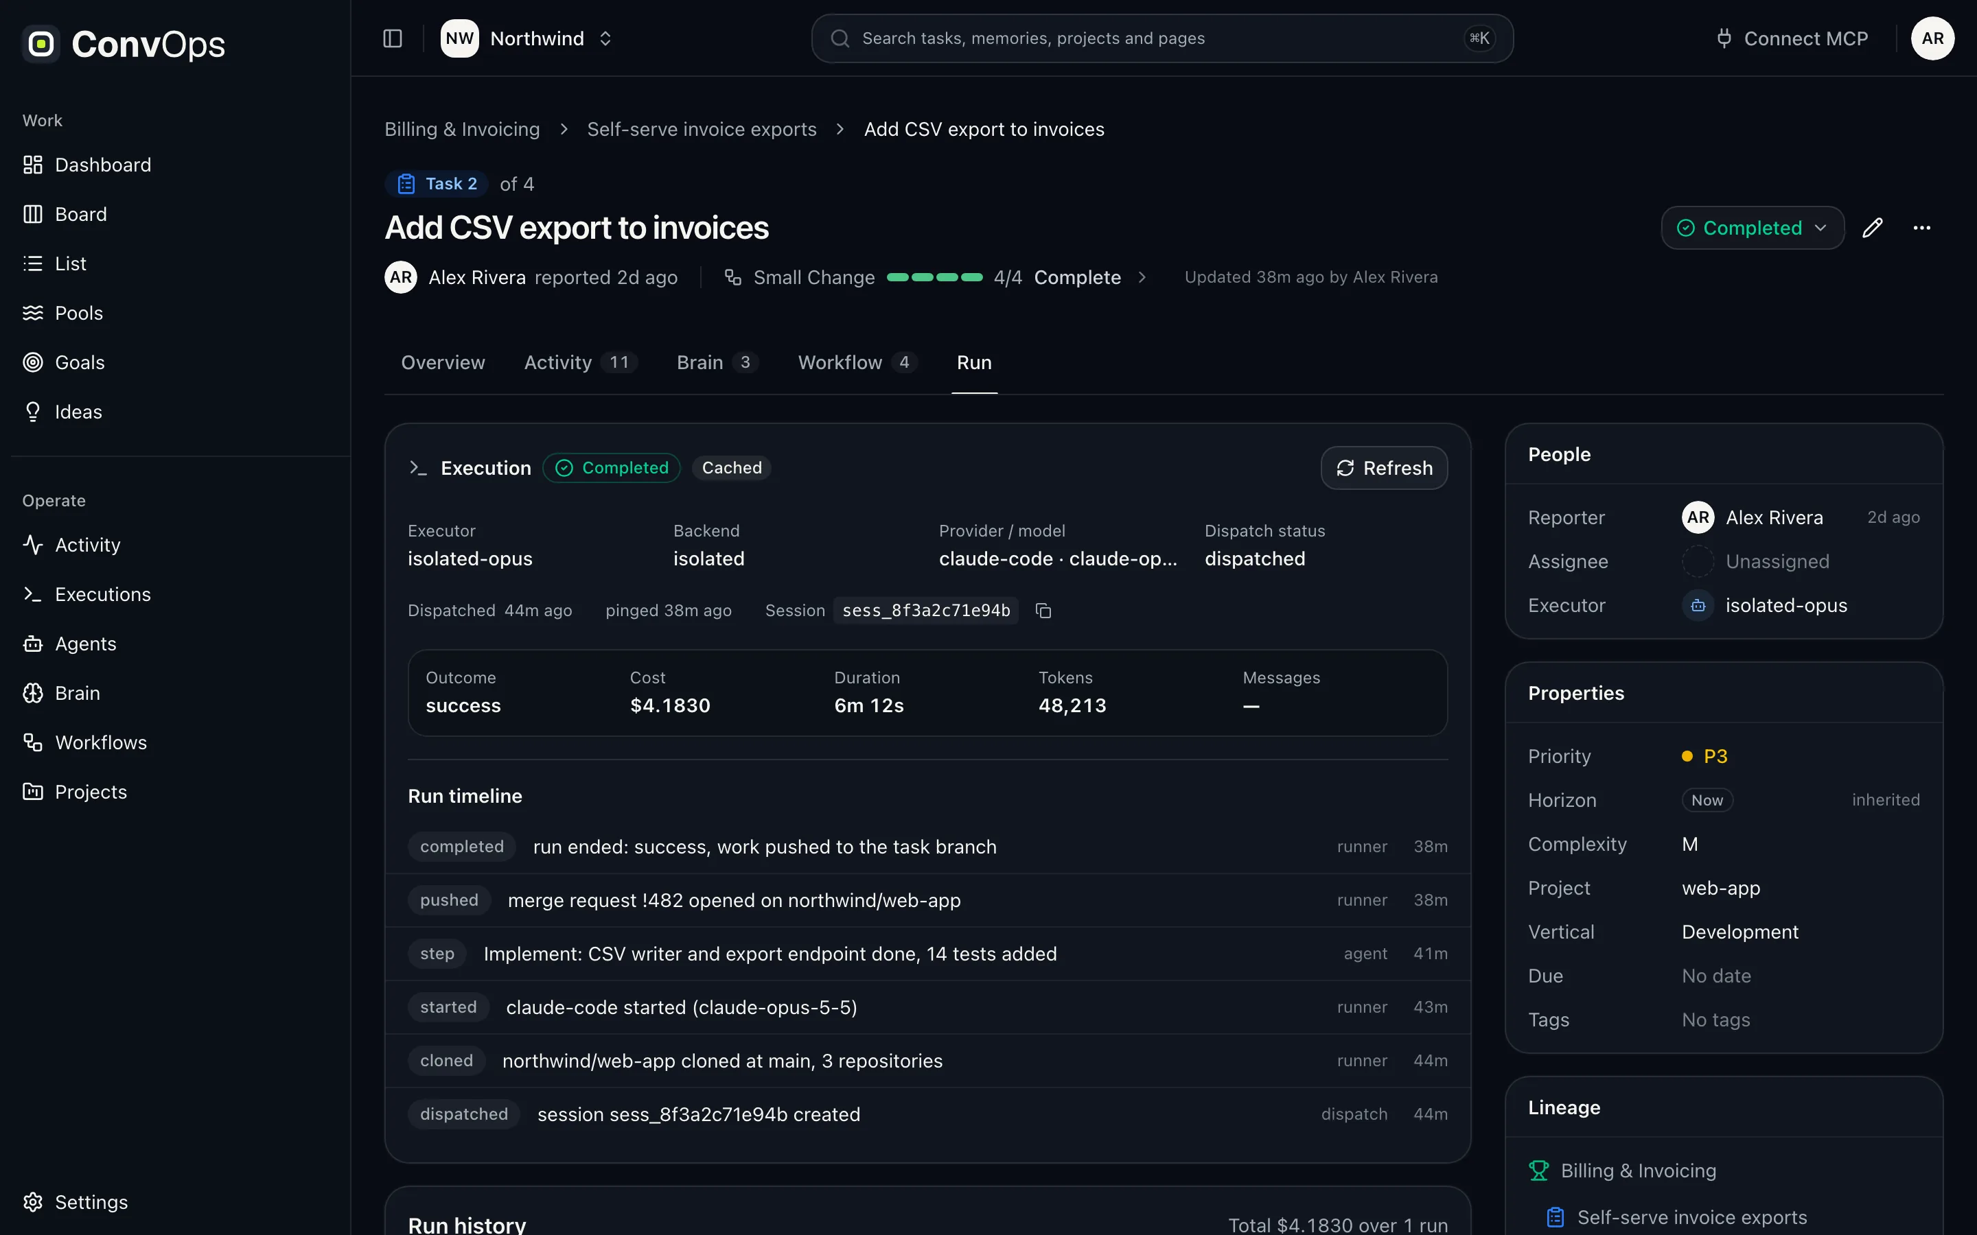Click the Billing & Invoicing breadcrumb
The width and height of the screenshot is (1977, 1235).
click(463, 129)
